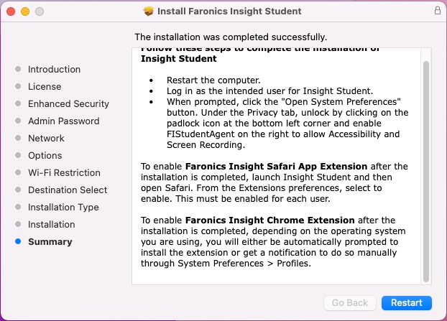
Task: Click the blue bullet beside Summary
Action: pyautogui.click(x=18, y=242)
